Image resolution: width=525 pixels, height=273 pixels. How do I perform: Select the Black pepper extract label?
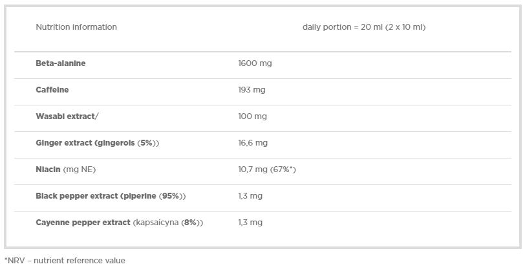(78, 196)
